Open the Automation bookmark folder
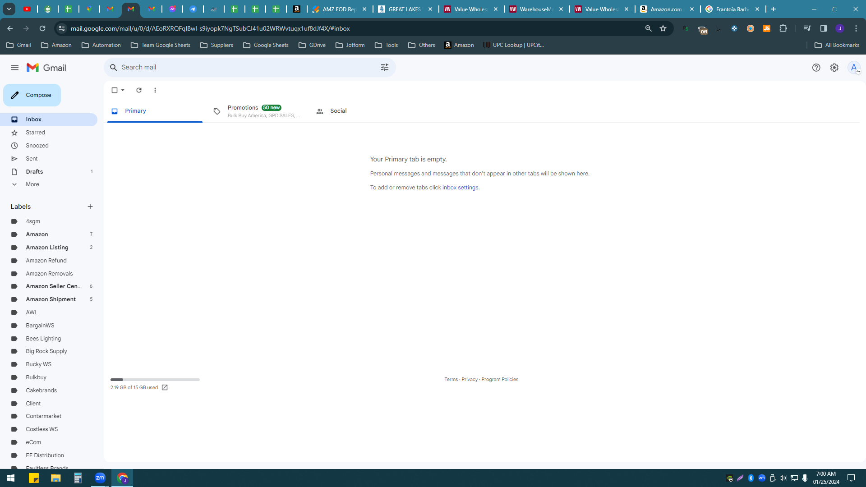 pos(101,45)
